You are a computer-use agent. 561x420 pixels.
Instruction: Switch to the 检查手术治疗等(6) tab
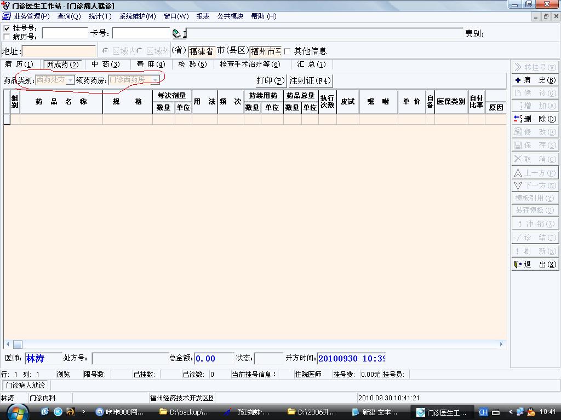[250, 65]
